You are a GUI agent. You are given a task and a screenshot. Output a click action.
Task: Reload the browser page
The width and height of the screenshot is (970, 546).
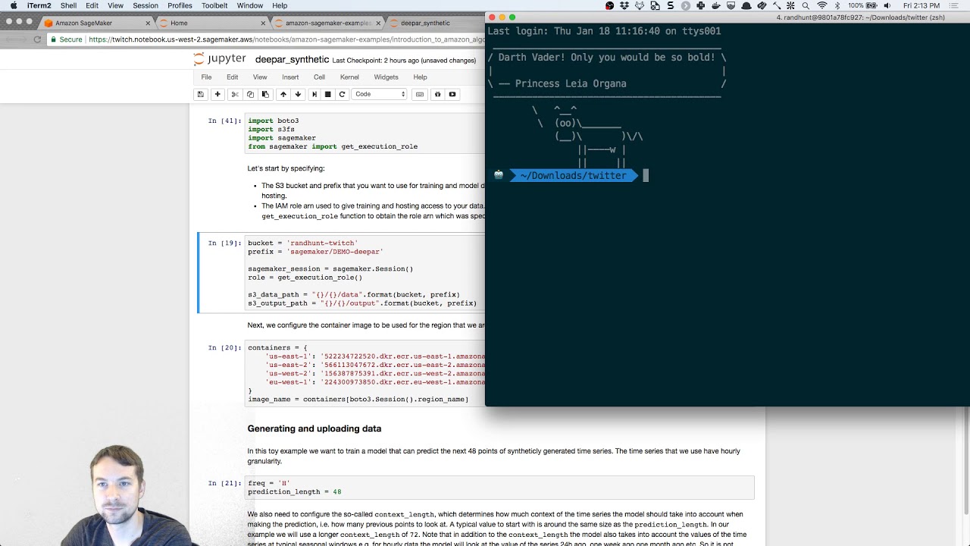point(37,39)
